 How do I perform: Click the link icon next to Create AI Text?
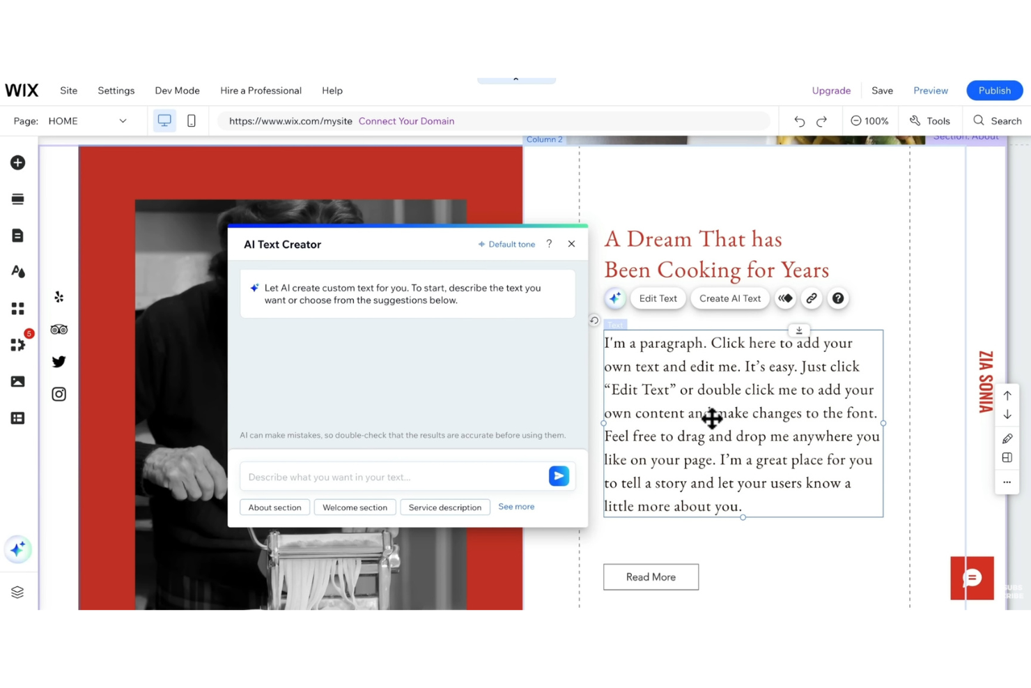pyautogui.click(x=811, y=298)
